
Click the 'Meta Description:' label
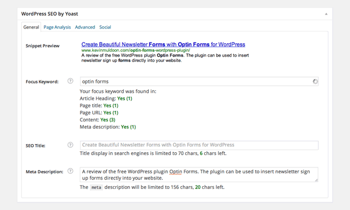click(x=44, y=172)
